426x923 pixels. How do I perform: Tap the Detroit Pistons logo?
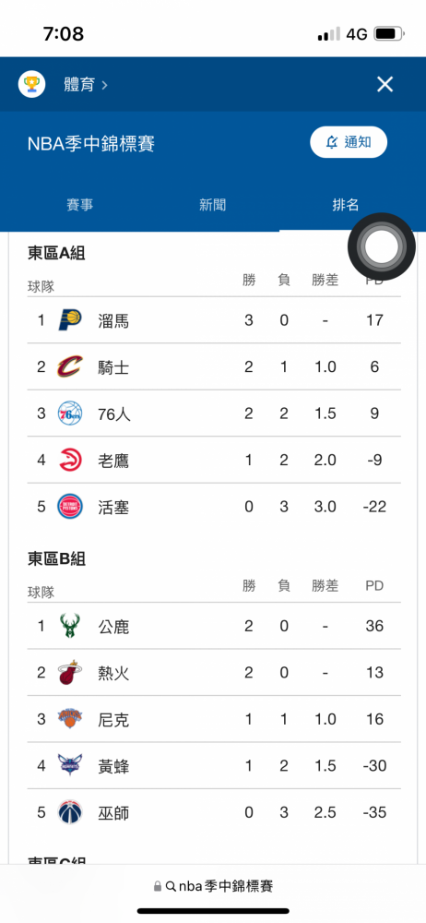[x=70, y=507]
